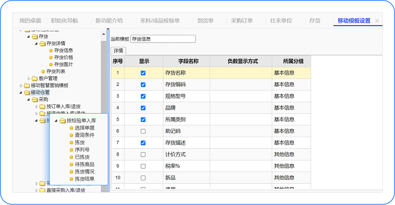Click the bullet icon beside 拣货情况
Viewport: 395px width, 205px height.
(71, 172)
